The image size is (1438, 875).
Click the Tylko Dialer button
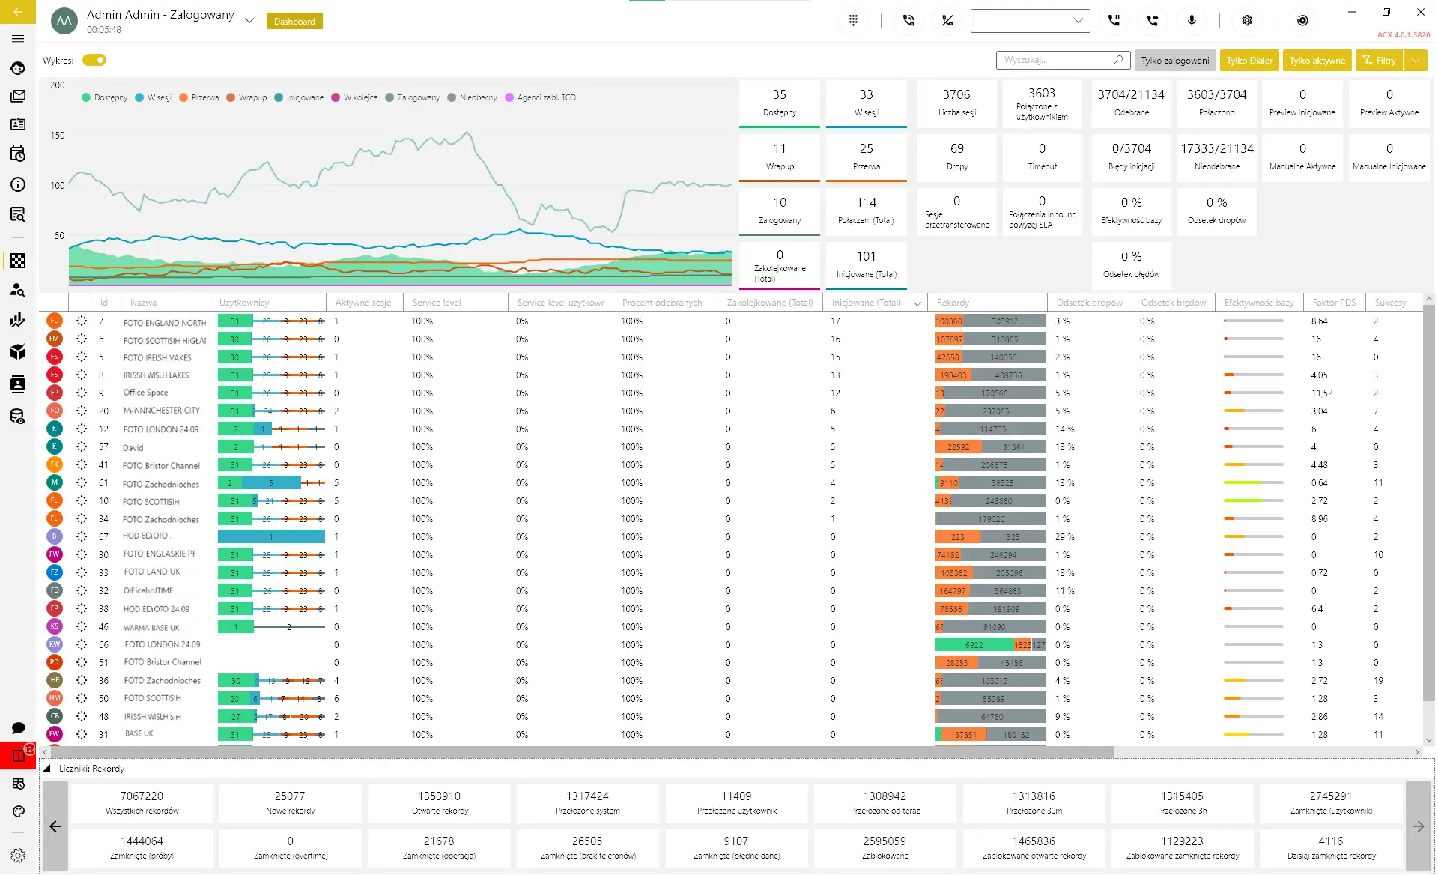point(1249,61)
